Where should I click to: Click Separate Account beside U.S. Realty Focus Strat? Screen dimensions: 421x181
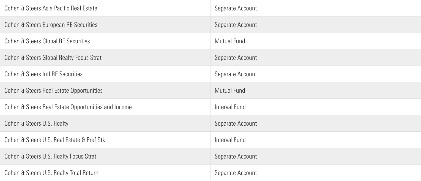[x=236, y=156]
